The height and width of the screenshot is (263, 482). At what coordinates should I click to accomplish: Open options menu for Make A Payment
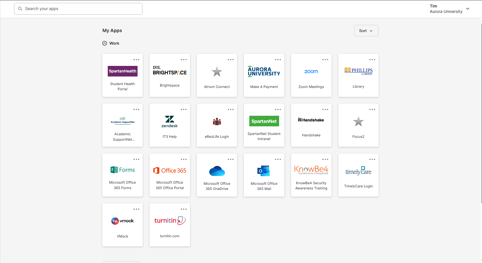[x=278, y=60]
